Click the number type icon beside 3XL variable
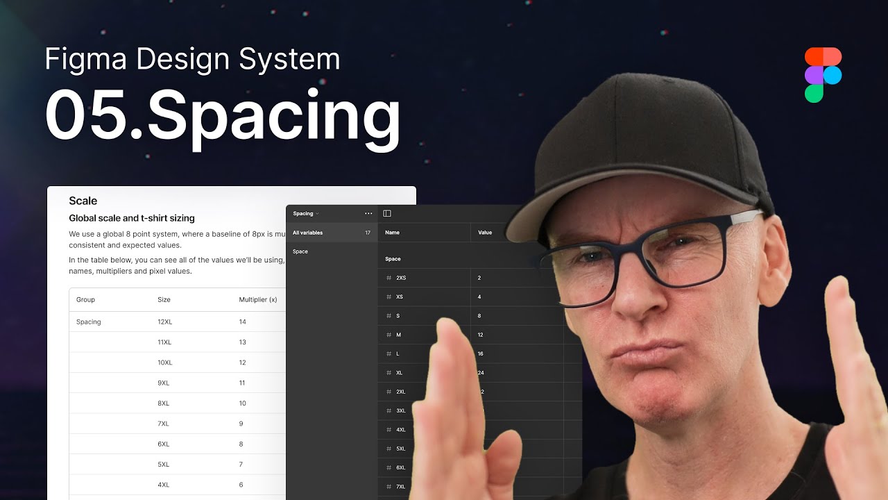The height and width of the screenshot is (500, 888). pyautogui.click(x=388, y=410)
